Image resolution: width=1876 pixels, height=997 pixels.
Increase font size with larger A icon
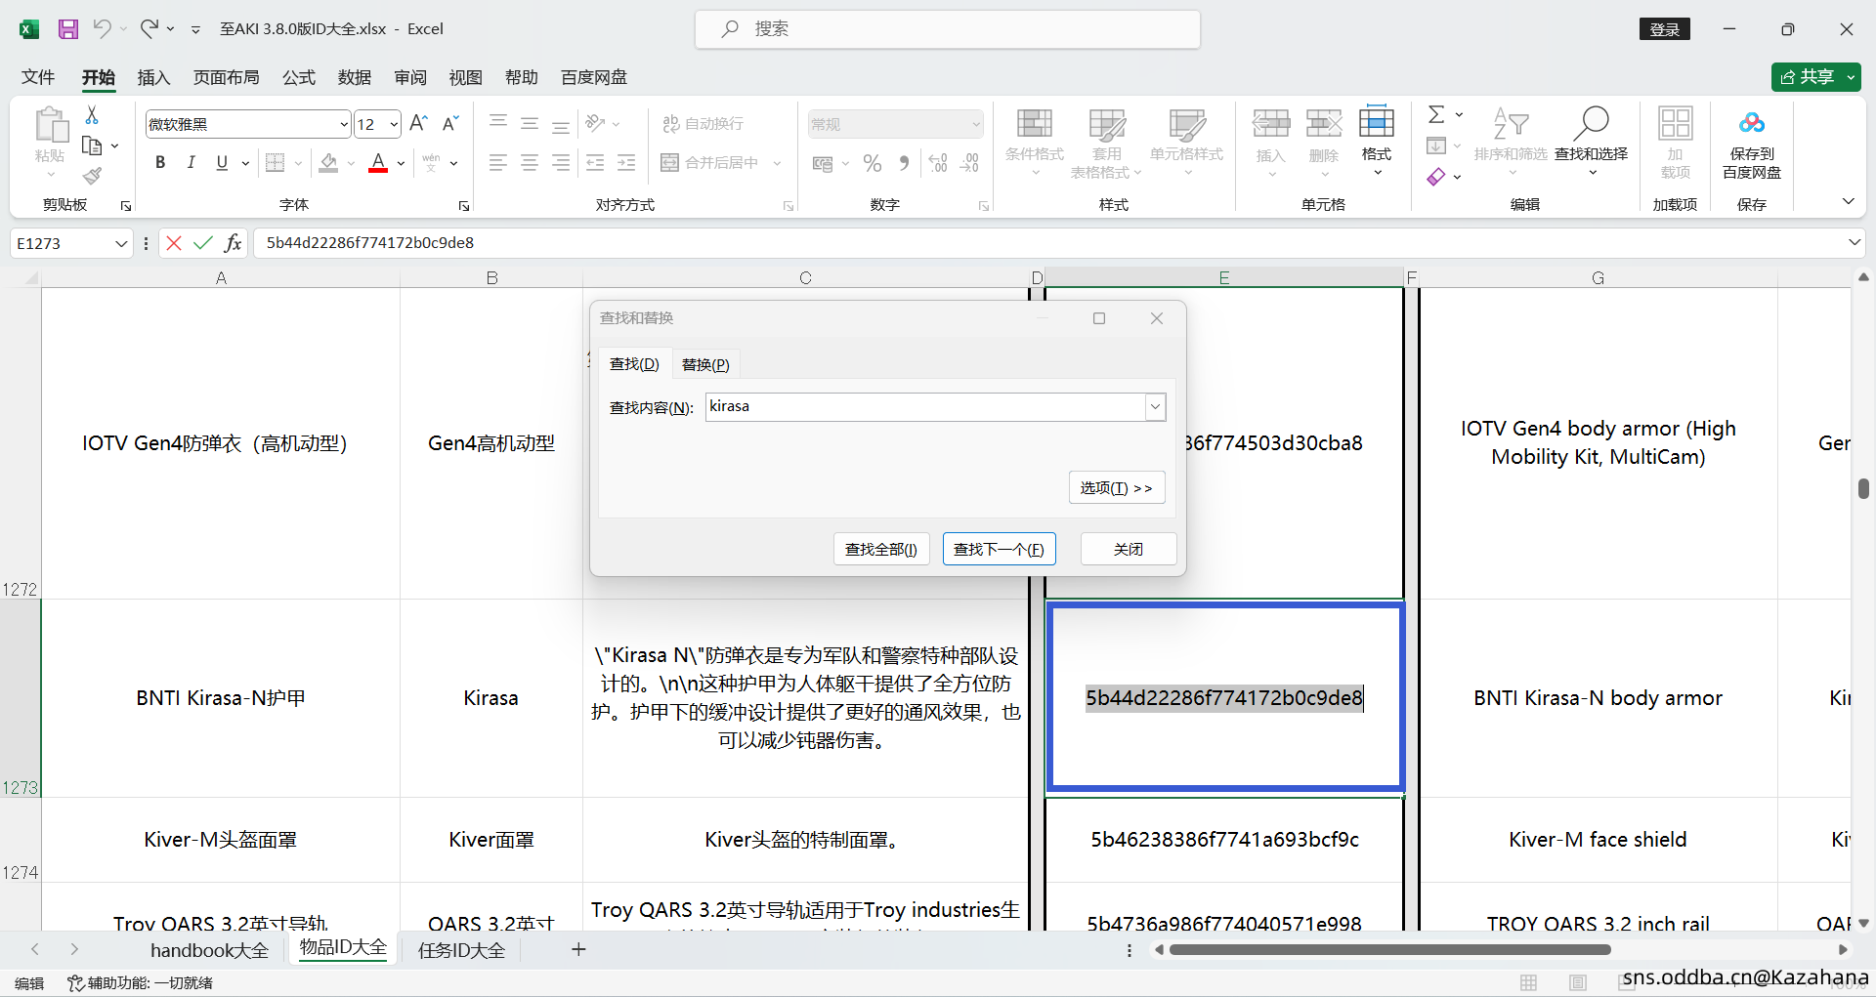point(418,124)
